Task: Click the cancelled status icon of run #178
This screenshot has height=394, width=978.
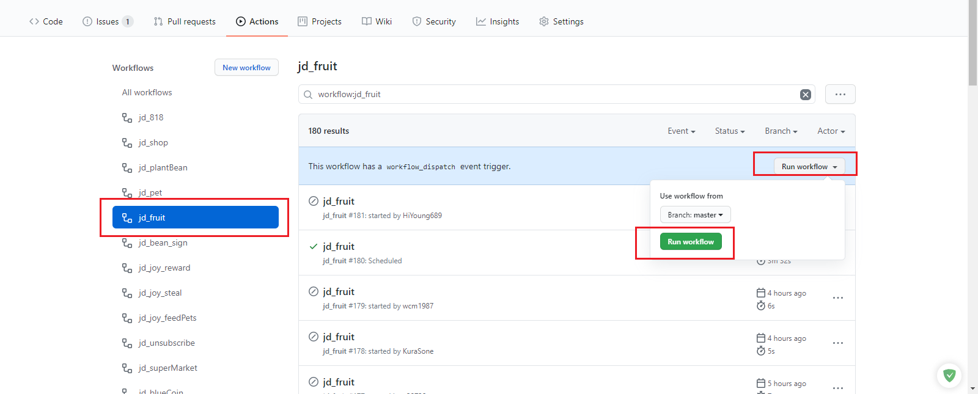Action: (x=314, y=337)
